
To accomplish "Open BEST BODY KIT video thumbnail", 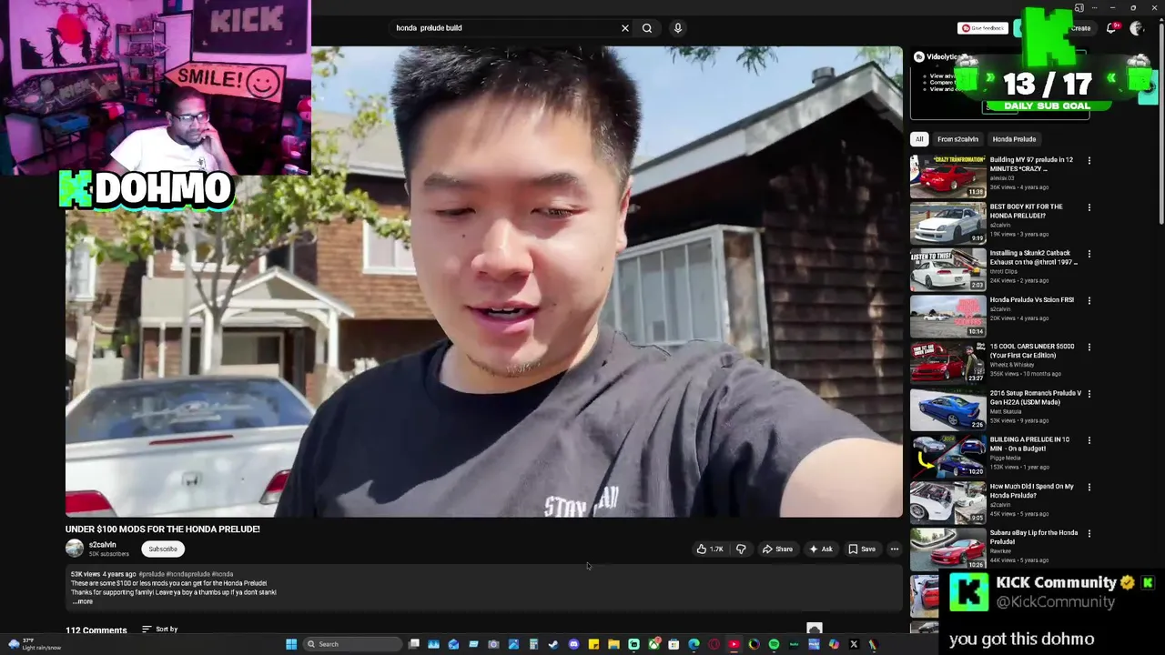I will pos(947,223).
